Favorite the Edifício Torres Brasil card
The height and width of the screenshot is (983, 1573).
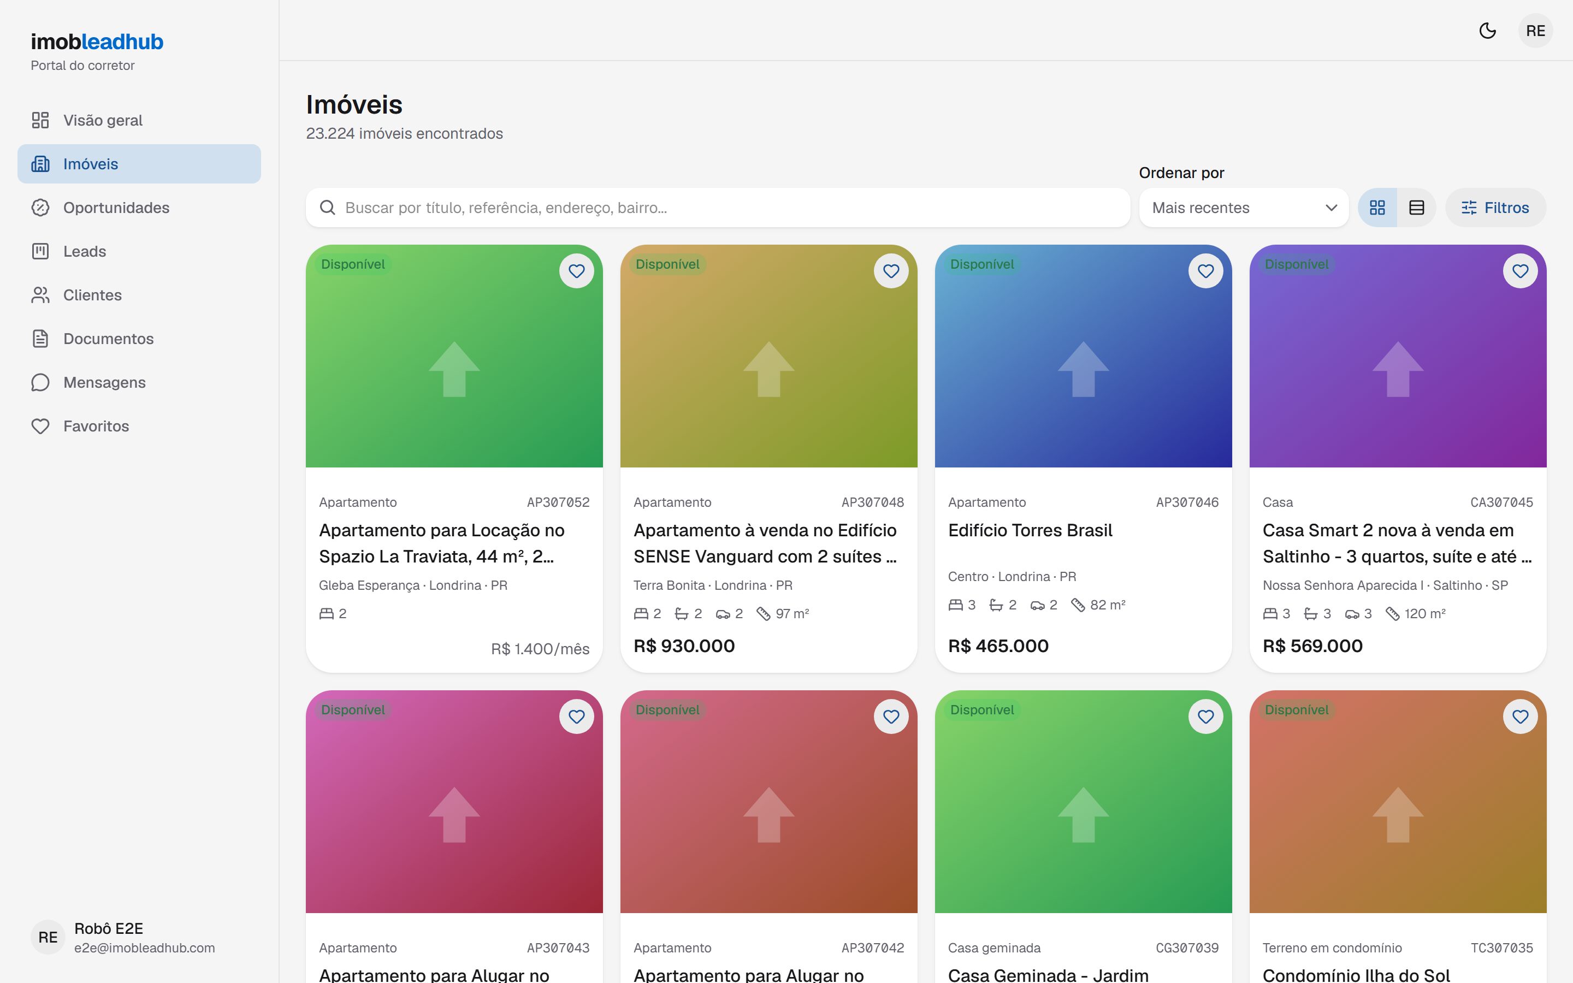click(1206, 271)
